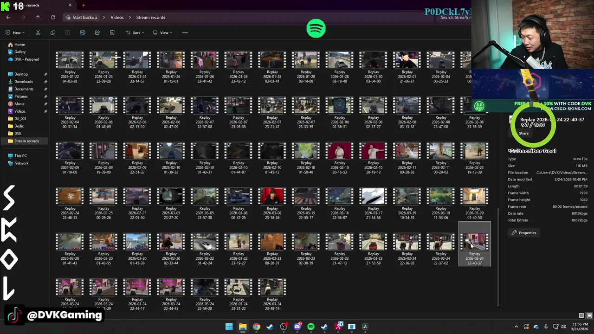Open the DJI_001 folder in sidebar
Image resolution: width=594 pixels, height=334 pixels.
(x=20, y=119)
